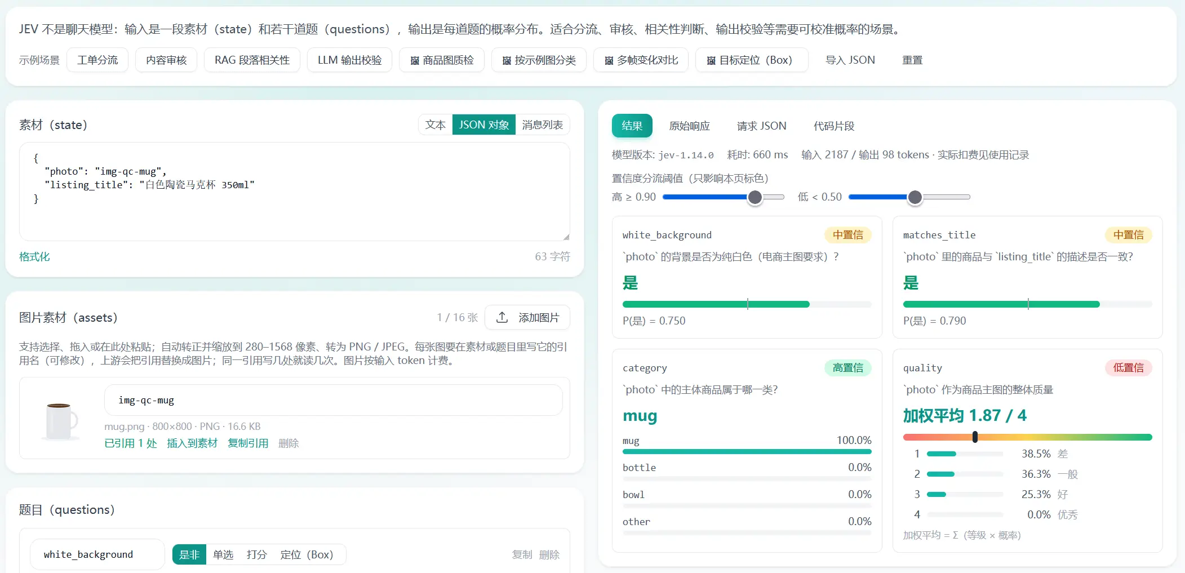Set question type to 单选
The image size is (1185, 573).
click(x=223, y=554)
